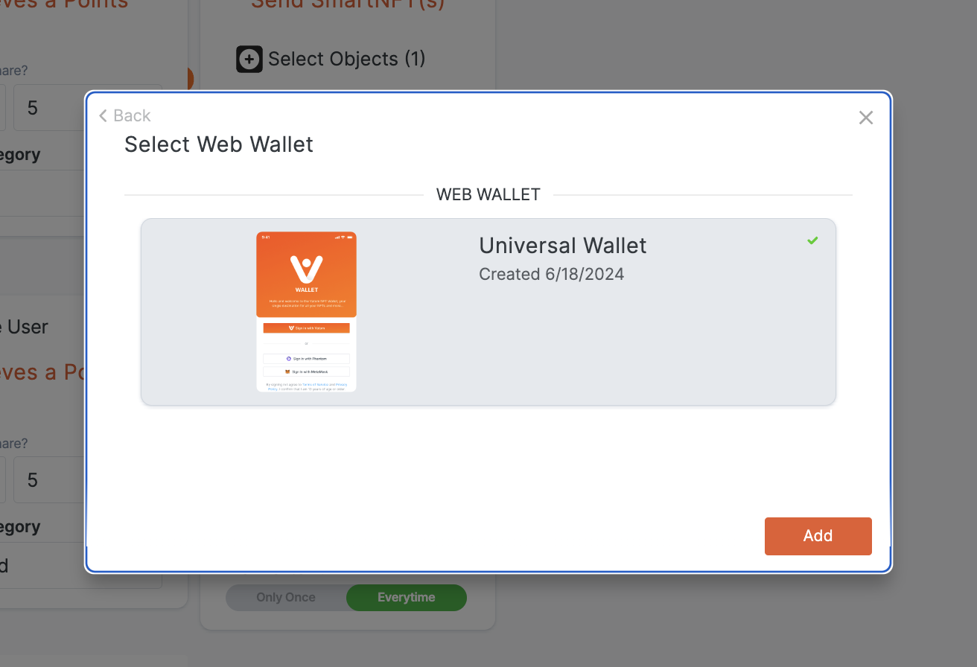977x667 pixels.
Task: Click Sign in with Phantom in preview
Action: [x=306, y=359]
